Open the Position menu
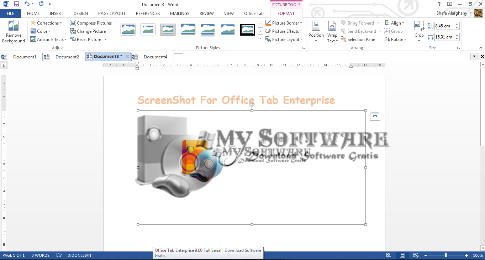The height and width of the screenshot is (260, 485). pos(316,32)
